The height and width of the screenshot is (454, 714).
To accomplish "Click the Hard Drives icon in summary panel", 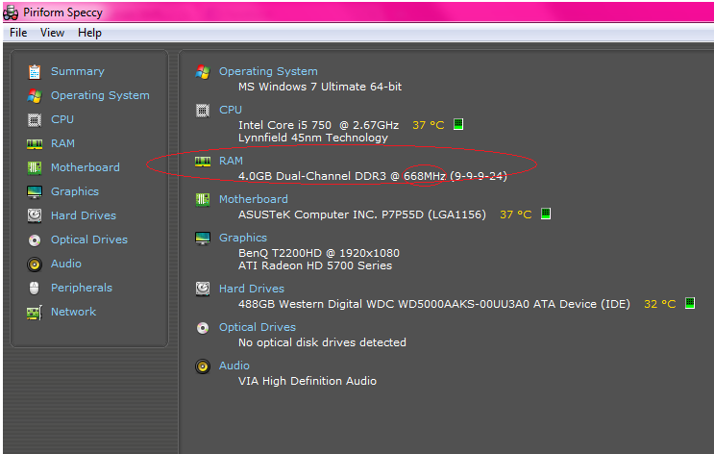I will 203,289.
